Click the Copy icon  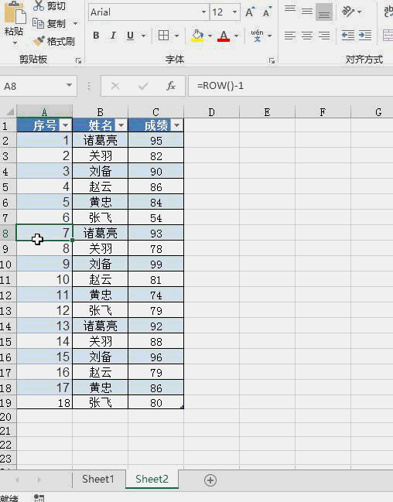(x=39, y=23)
